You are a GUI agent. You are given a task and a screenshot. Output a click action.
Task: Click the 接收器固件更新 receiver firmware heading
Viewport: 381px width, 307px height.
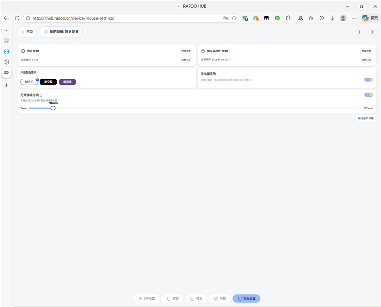217,51
